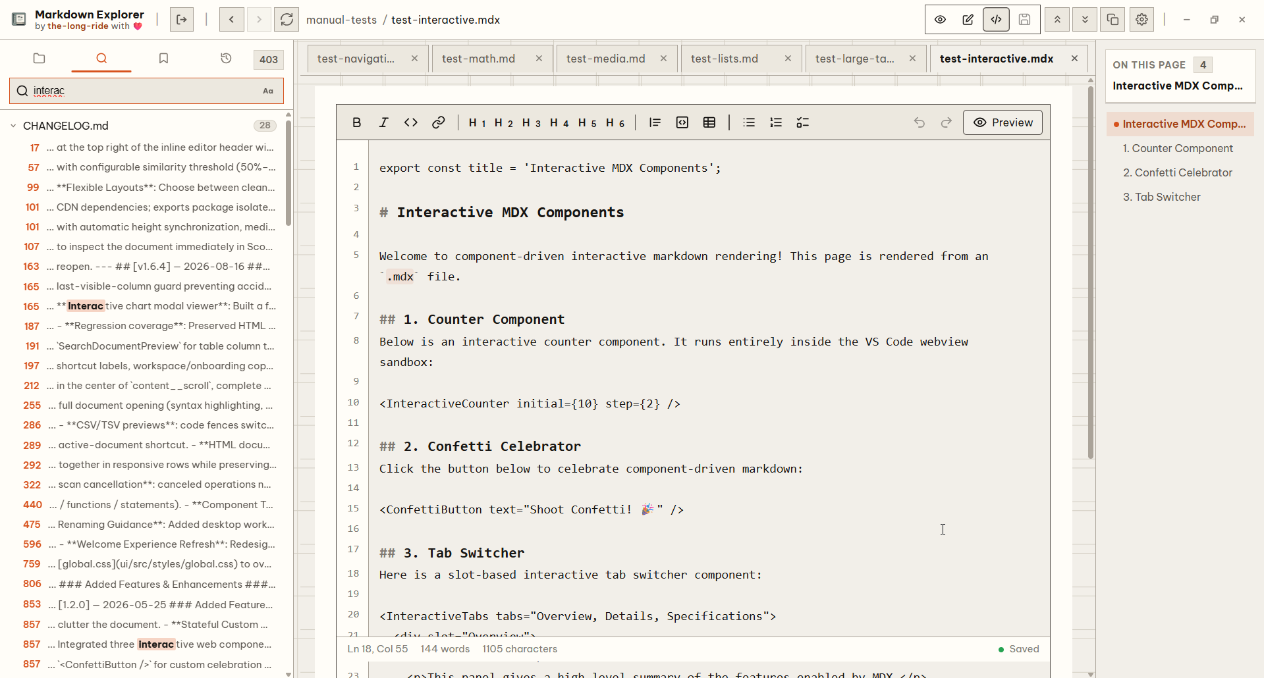Create a numbered list

776,122
